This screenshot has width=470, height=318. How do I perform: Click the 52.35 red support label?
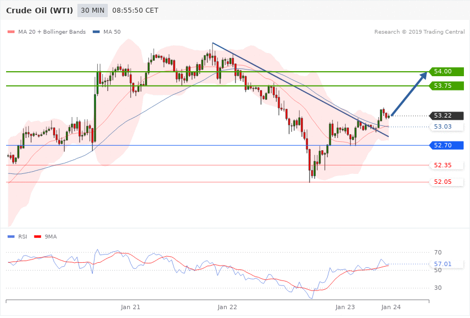446,165
